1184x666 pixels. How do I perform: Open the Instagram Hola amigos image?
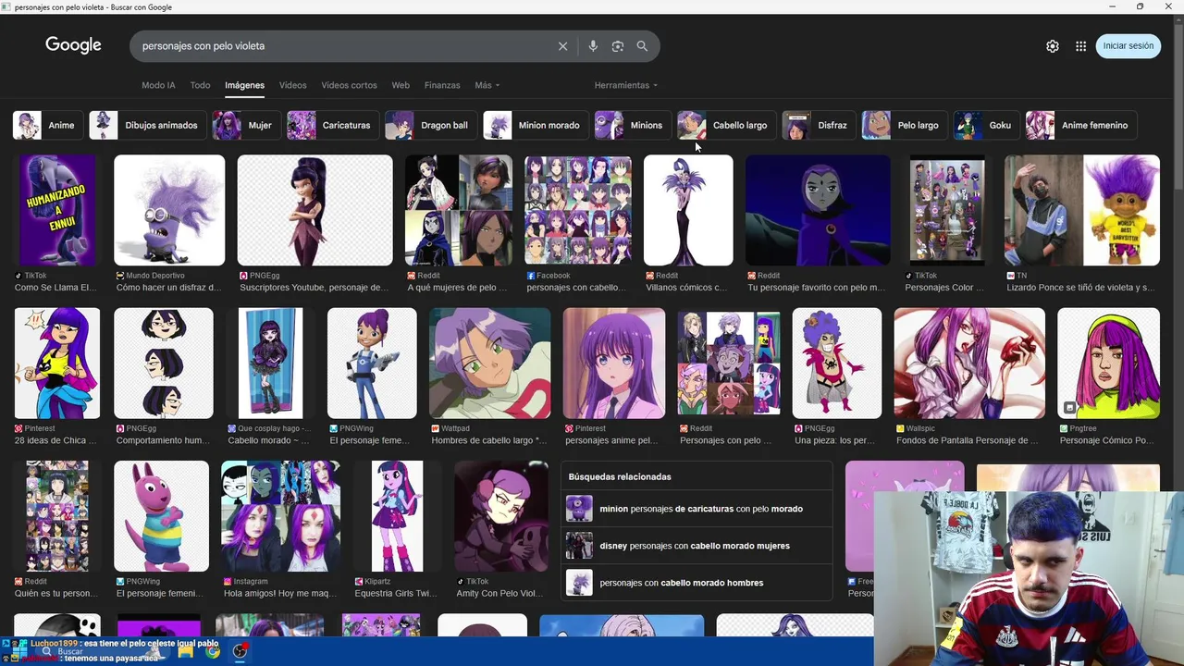(x=280, y=516)
